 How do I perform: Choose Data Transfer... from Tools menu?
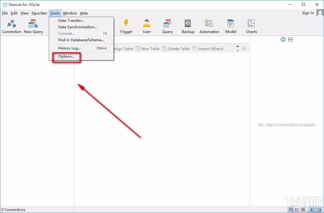pyautogui.click(x=81, y=21)
